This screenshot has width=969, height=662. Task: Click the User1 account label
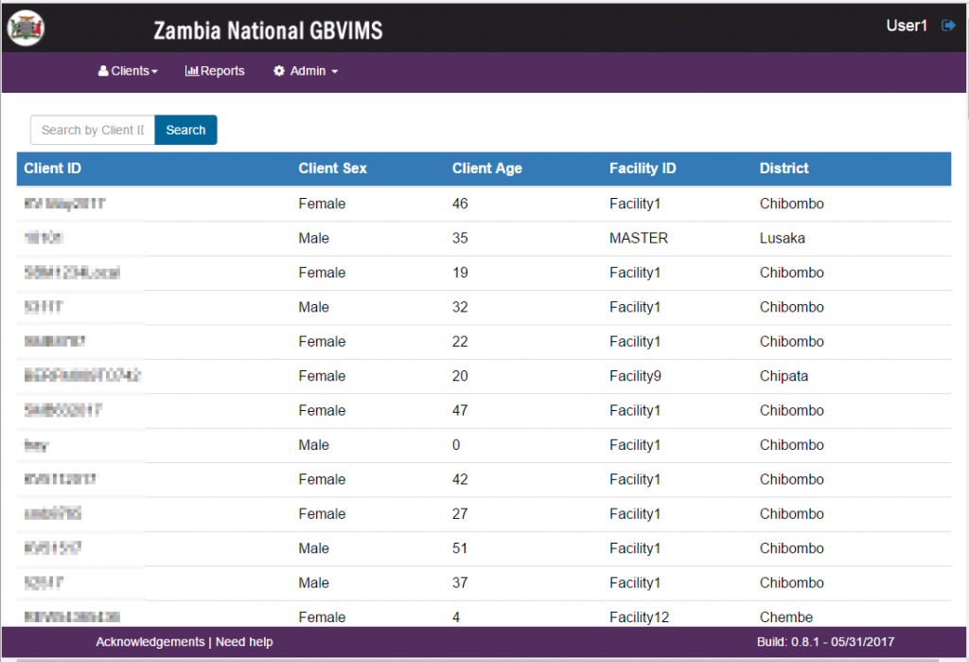[x=905, y=26]
